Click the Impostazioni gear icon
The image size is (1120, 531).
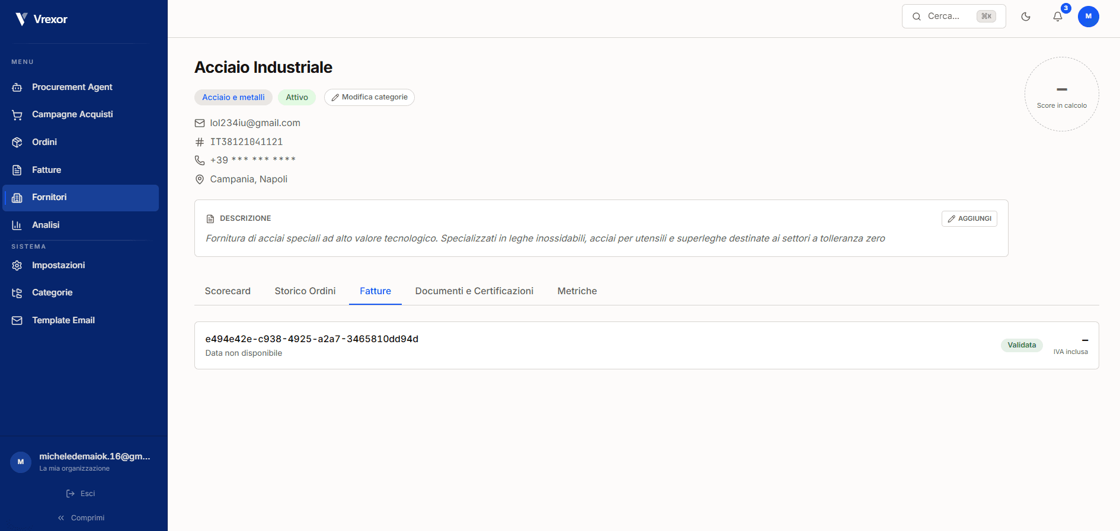[17, 265]
